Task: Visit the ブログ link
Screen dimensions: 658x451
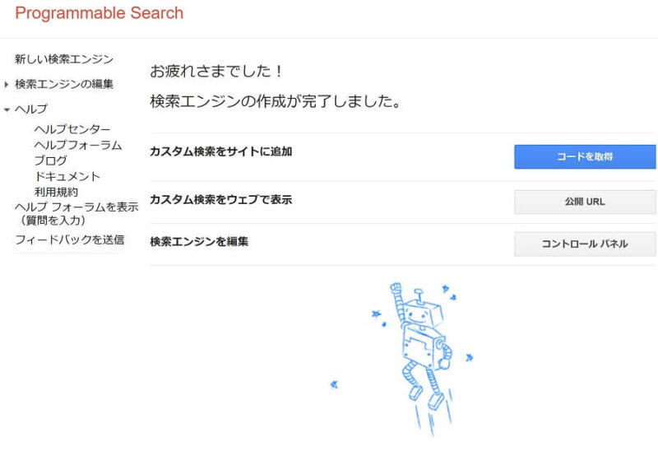Action: pos(50,160)
